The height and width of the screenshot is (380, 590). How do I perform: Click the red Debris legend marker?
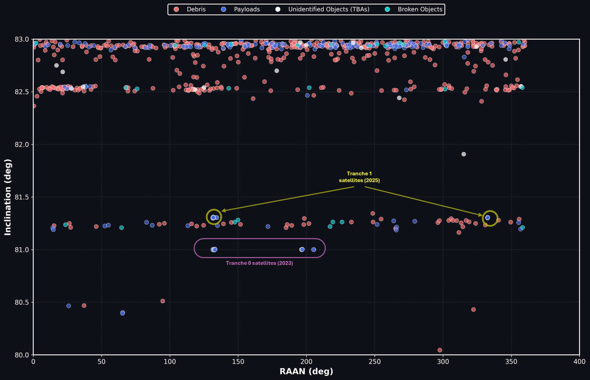[176, 9]
